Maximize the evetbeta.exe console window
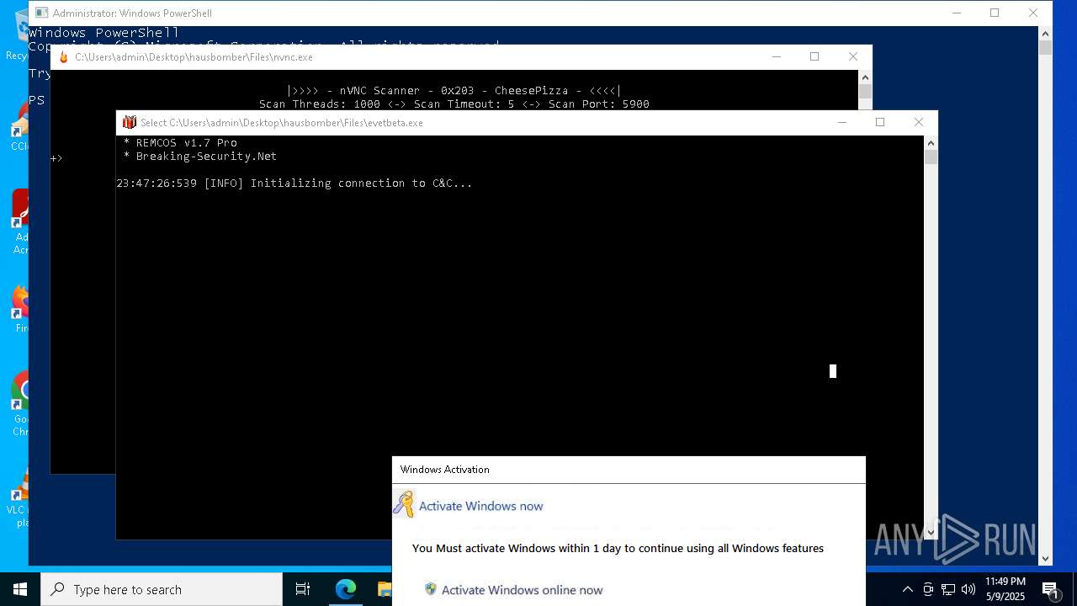 [x=880, y=123]
